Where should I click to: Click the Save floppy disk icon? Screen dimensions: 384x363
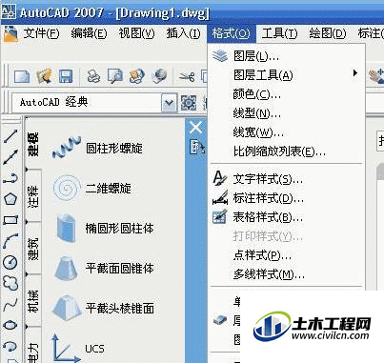(x=66, y=76)
